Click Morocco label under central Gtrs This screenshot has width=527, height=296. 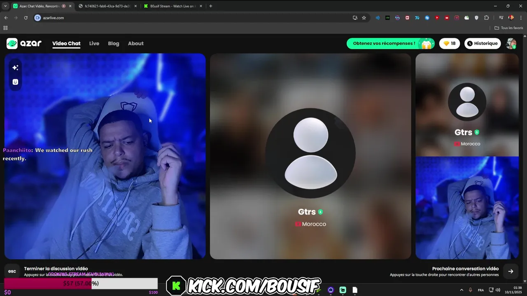(314, 224)
